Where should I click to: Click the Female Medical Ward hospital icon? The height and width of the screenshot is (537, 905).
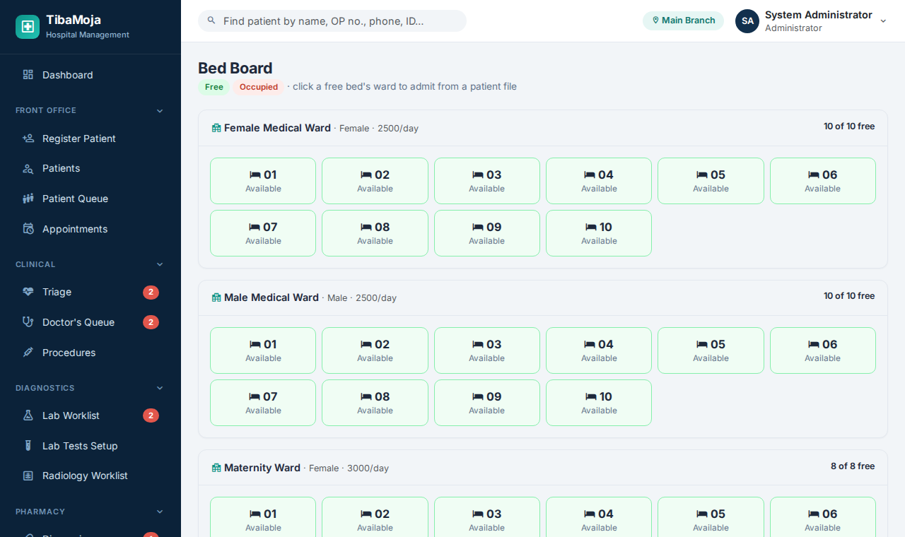pyautogui.click(x=216, y=128)
